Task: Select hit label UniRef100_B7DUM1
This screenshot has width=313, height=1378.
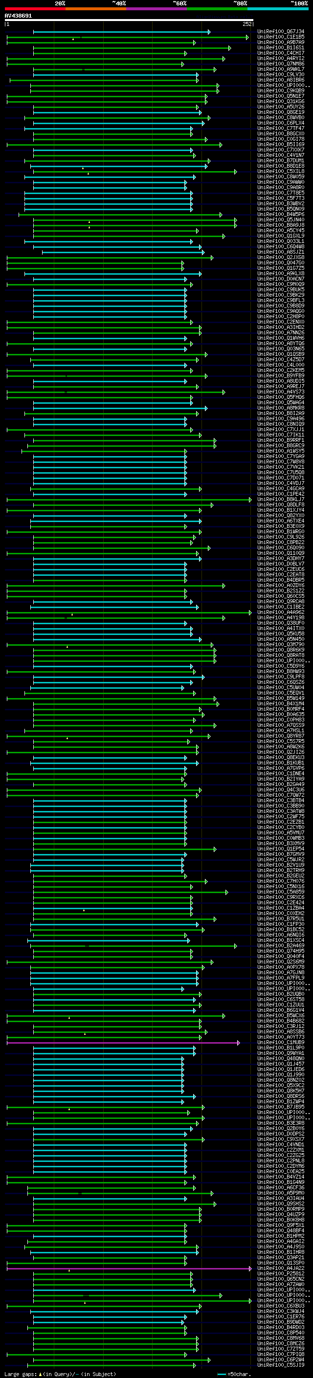Action: tap(281, 160)
